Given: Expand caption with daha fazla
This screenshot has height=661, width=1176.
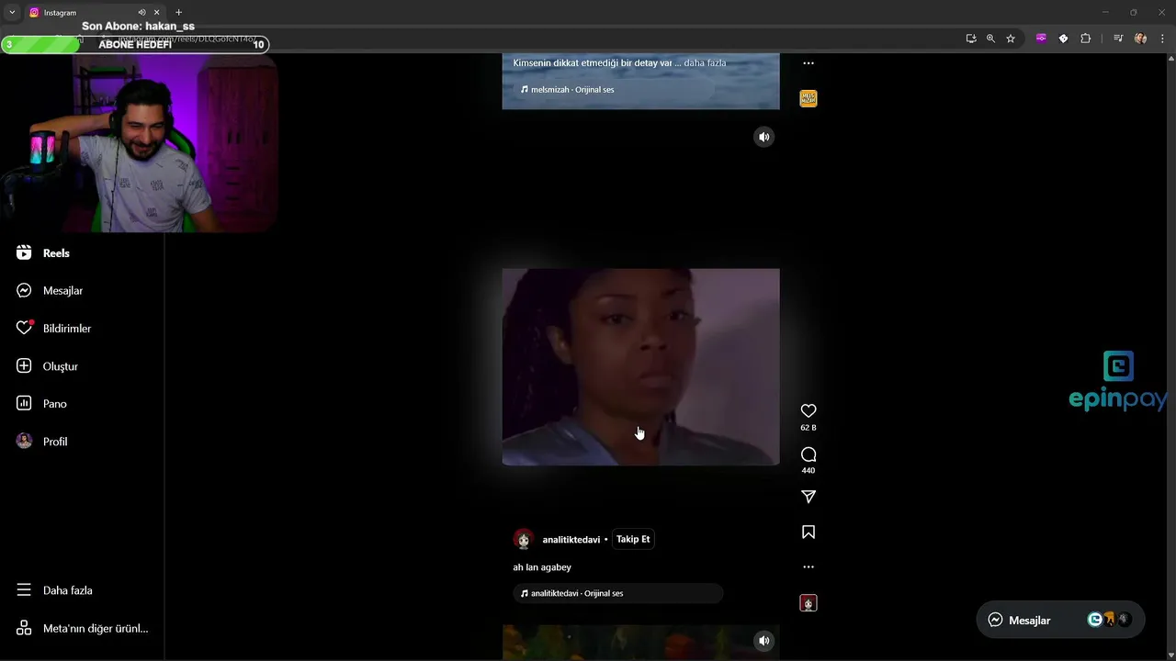Looking at the screenshot, I should point(705,62).
